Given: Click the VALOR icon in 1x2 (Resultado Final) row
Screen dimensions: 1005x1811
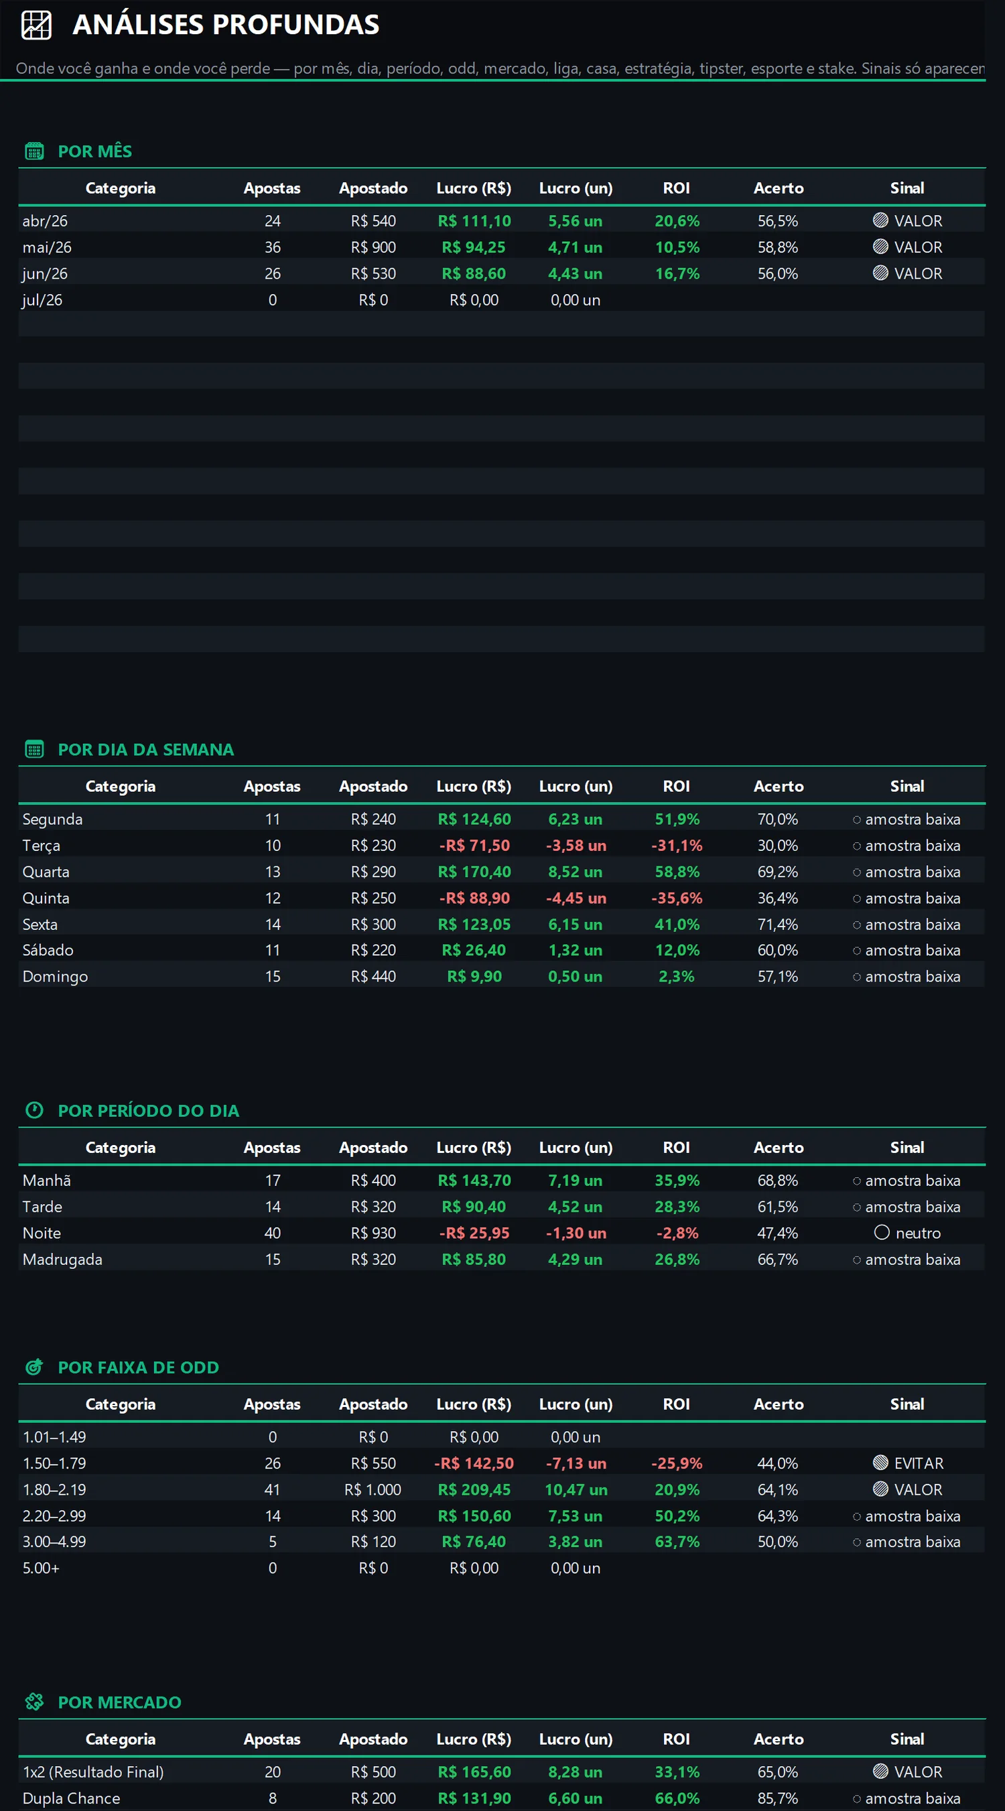Looking at the screenshot, I should tap(880, 1771).
